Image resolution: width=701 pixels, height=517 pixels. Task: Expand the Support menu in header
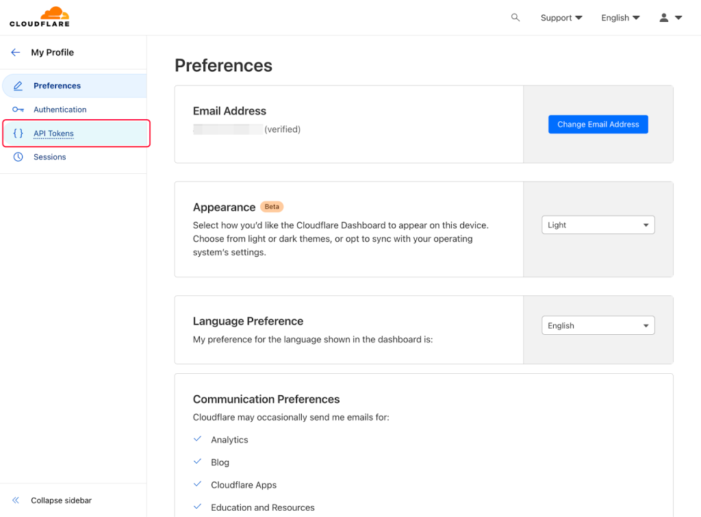(x=561, y=18)
